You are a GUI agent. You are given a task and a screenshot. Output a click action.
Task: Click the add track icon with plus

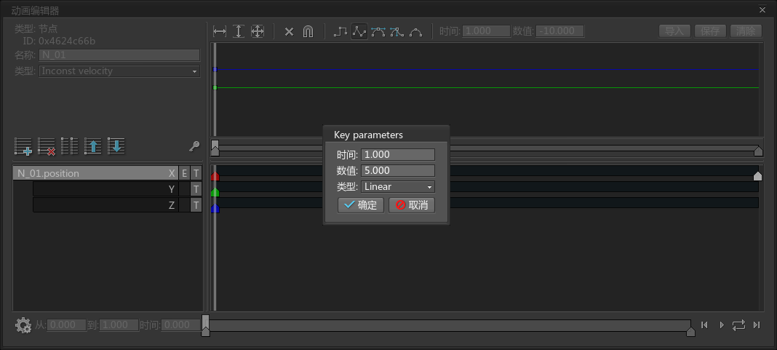pos(23,146)
